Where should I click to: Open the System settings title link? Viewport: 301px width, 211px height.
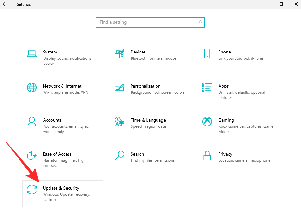50,52
